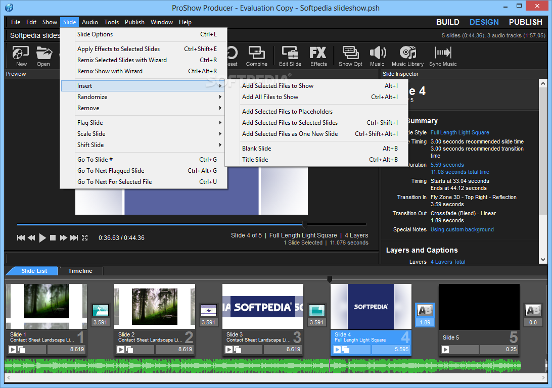Click the Show Opt toolbar icon

[350, 56]
